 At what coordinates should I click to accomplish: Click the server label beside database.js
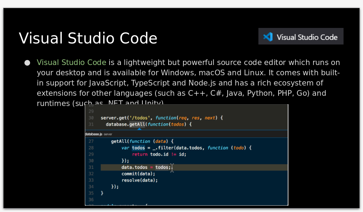(108, 134)
